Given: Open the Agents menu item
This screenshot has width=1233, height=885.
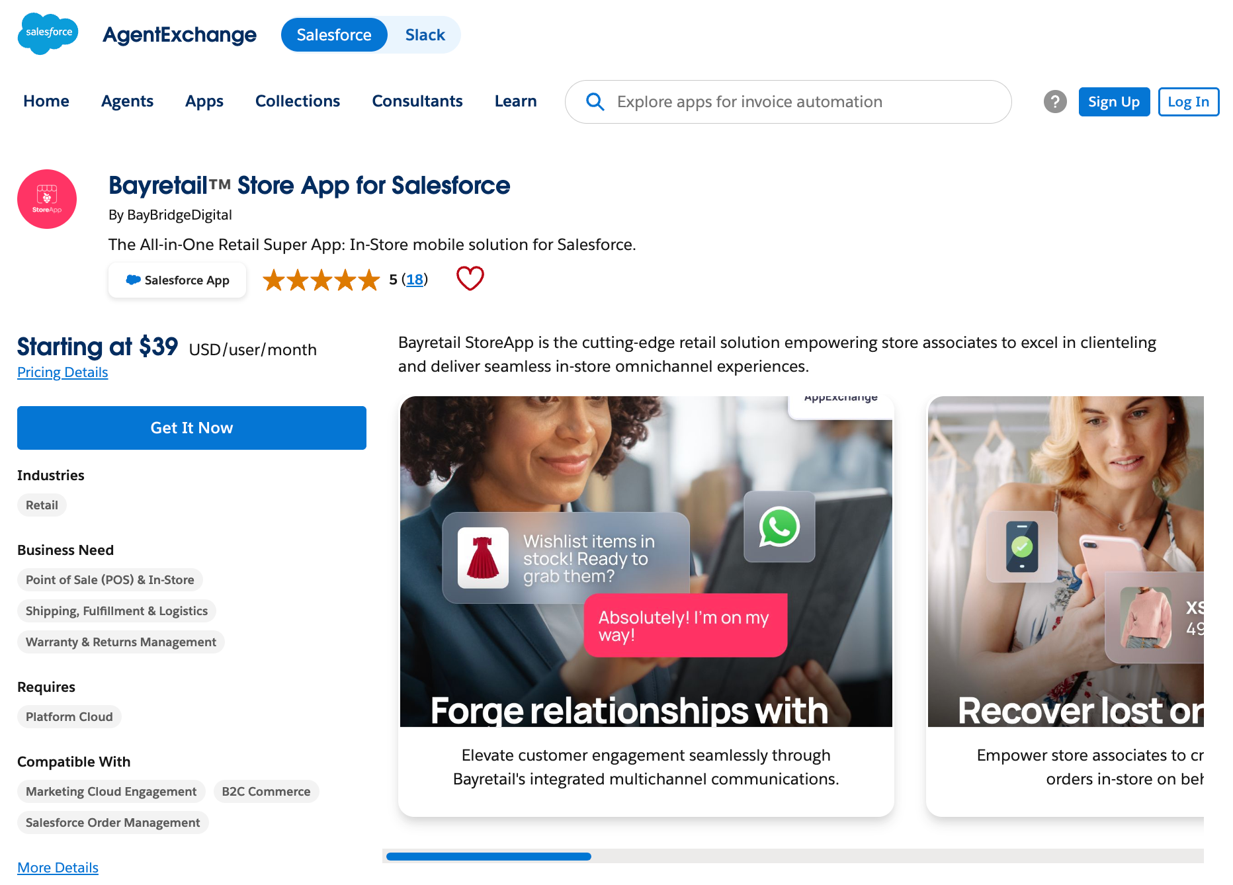Looking at the screenshot, I should click(x=127, y=101).
